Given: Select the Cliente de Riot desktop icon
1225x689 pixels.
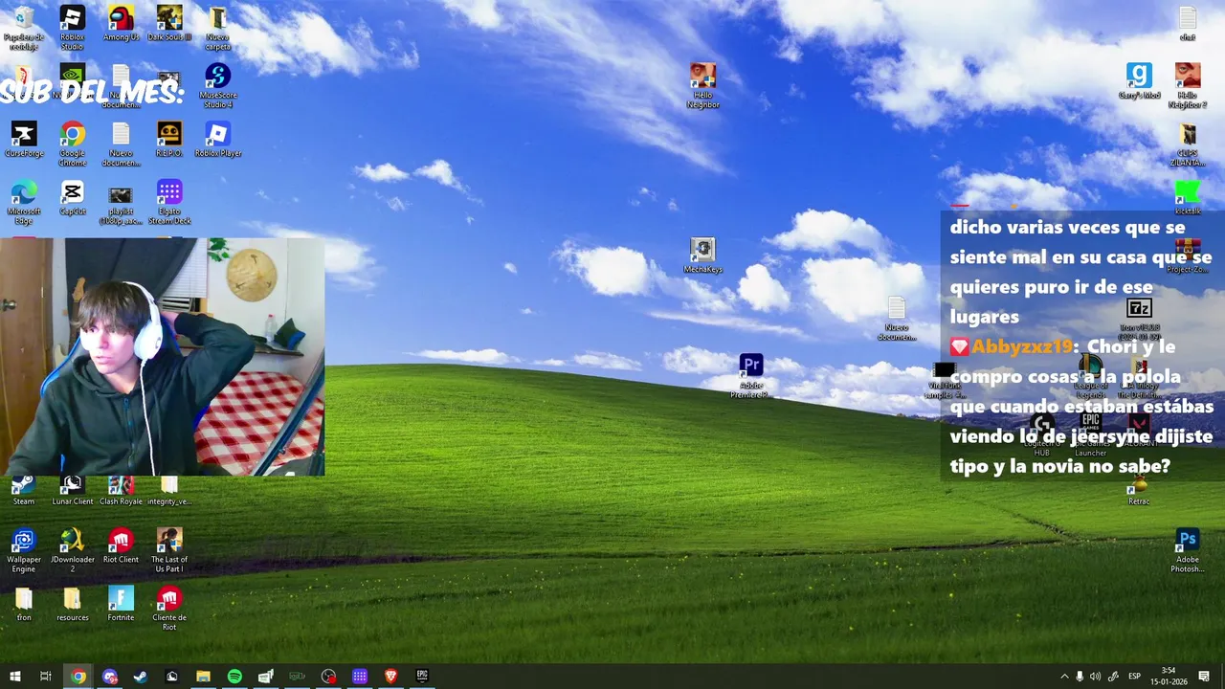Looking at the screenshot, I should (x=169, y=609).
